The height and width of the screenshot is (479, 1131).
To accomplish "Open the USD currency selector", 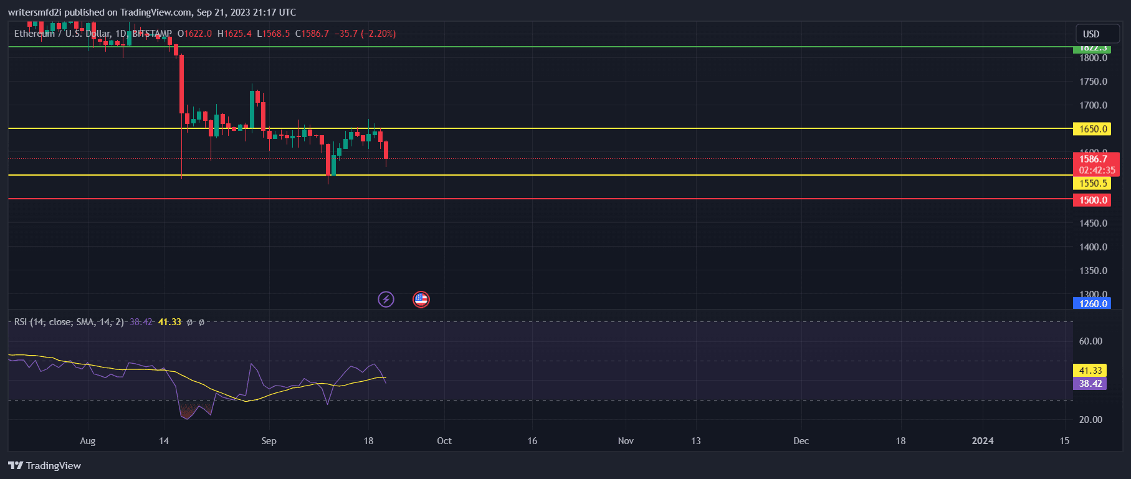I will click(1097, 34).
